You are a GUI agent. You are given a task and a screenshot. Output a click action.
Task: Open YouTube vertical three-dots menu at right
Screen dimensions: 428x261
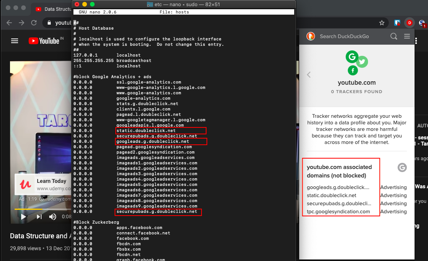point(416,41)
